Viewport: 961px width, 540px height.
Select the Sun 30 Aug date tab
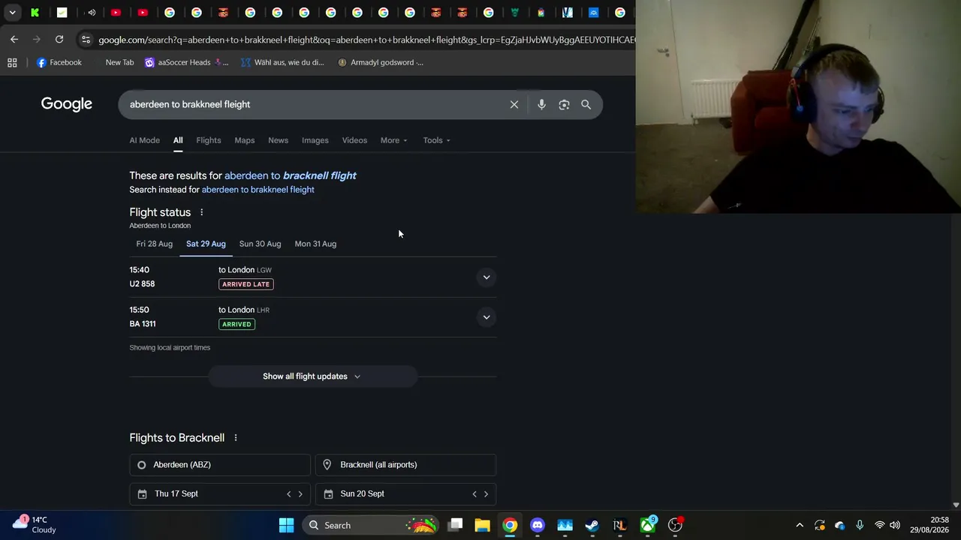coord(260,244)
